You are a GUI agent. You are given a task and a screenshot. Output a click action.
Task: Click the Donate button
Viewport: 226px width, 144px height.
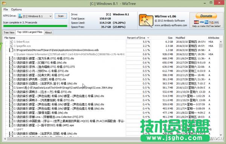206,16
